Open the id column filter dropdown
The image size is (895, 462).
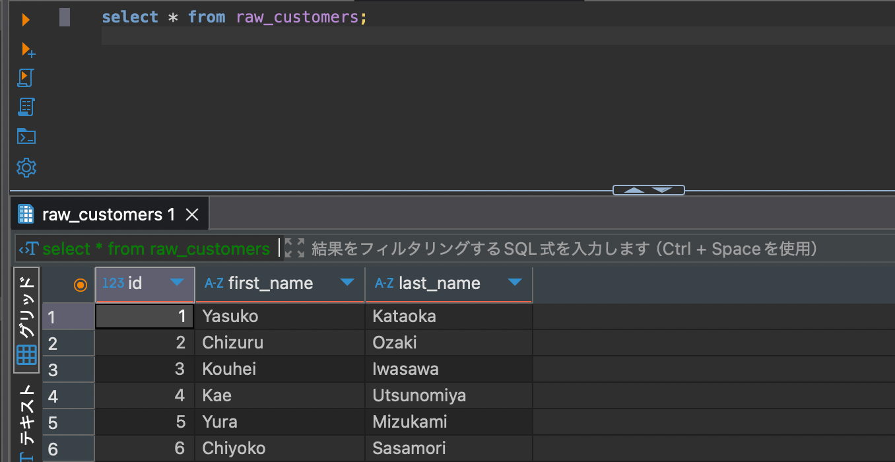[177, 283]
